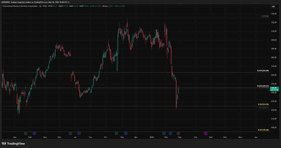Click the International Business Machines Corporation title
Screen dimensions: 281x148
click(20, 6)
